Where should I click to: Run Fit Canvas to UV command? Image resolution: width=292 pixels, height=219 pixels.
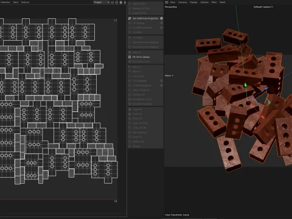(145, 61)
